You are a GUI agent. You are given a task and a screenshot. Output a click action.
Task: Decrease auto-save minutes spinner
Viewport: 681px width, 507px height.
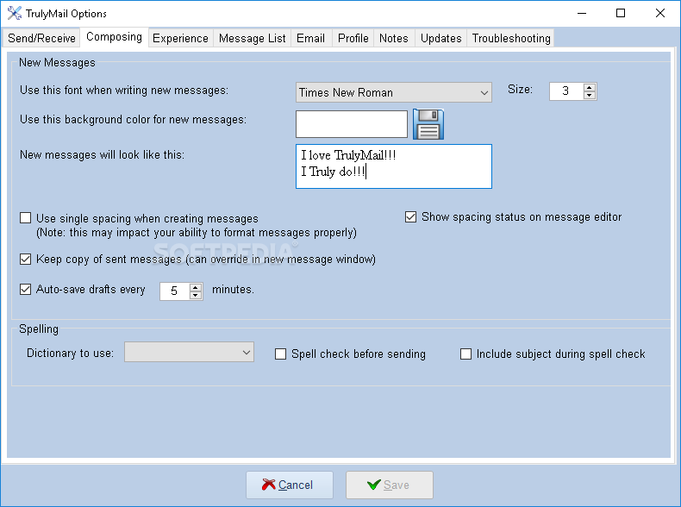(x=196, y=296)
